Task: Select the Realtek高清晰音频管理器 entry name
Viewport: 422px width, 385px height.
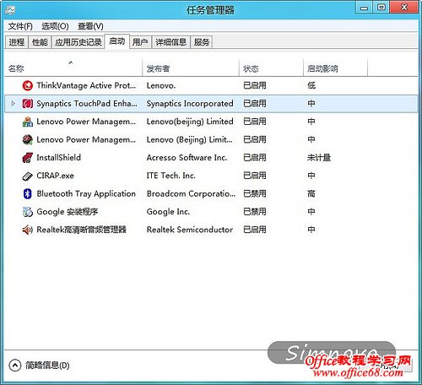Action: [81, 230]
